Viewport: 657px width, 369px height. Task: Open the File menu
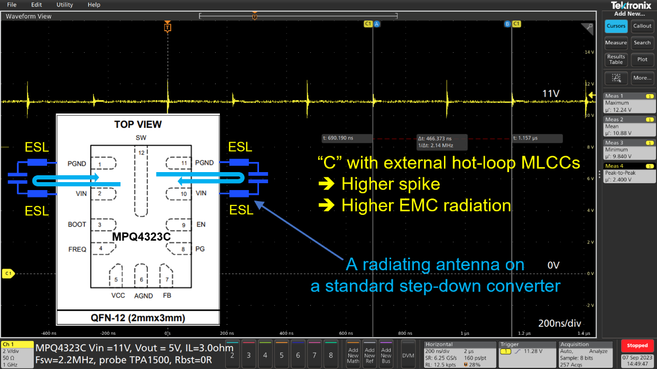[12, 5]
